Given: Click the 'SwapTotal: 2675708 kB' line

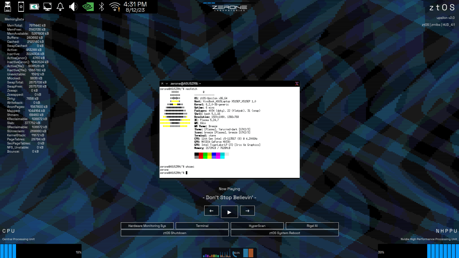Looking at the screenshot, I should point(27,82).
